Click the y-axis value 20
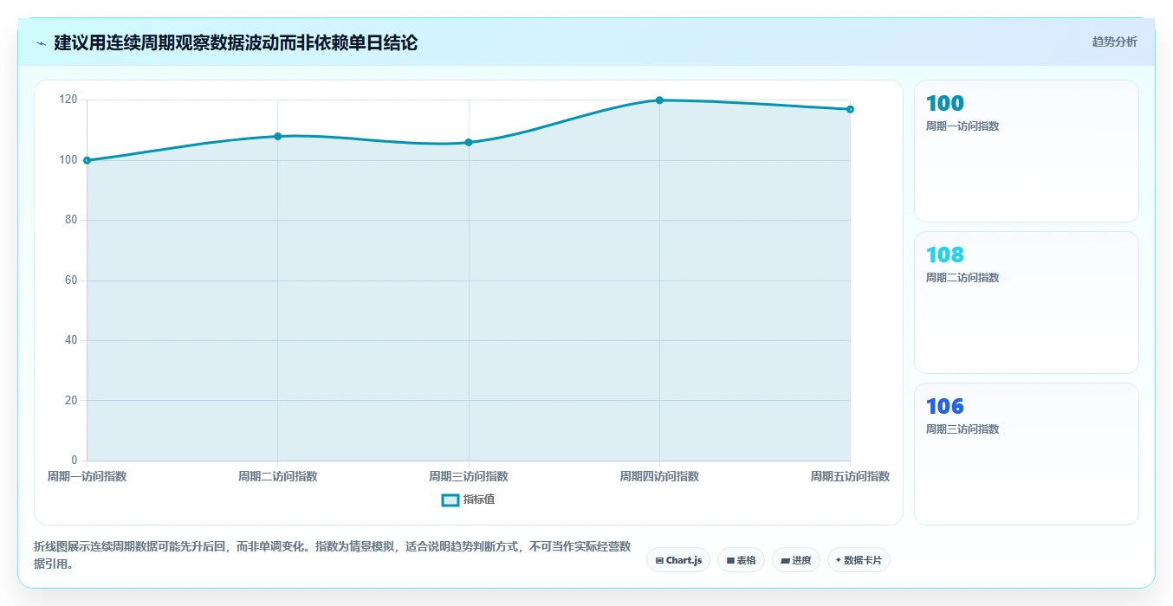Viewport: 1173px width, 606px height. [x=71, y=400]
